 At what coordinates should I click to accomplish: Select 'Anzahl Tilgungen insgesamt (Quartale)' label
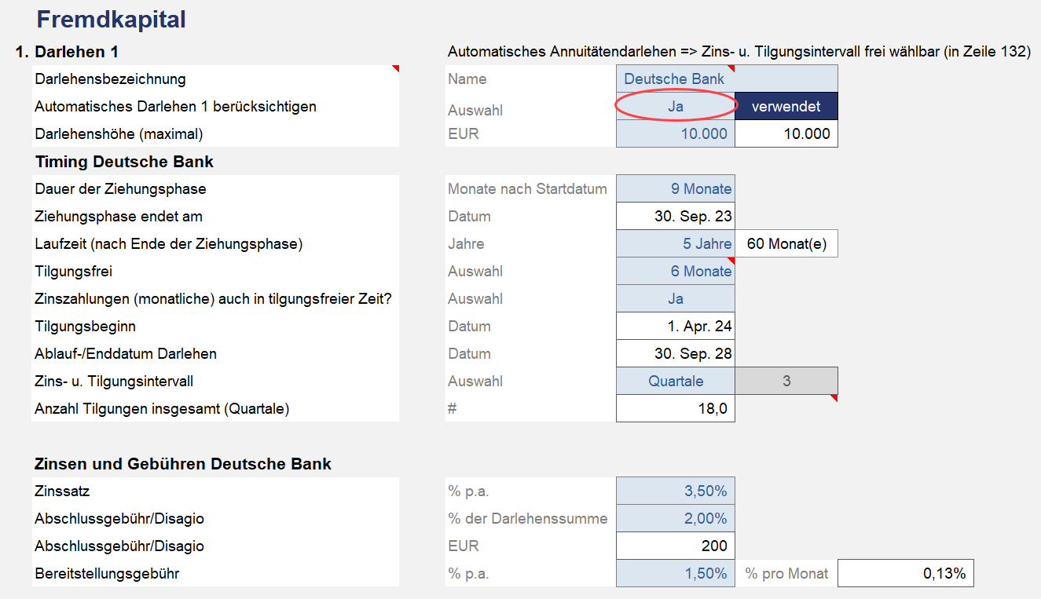pos(215,408)
